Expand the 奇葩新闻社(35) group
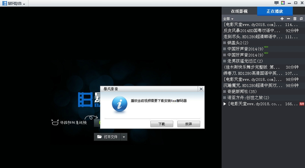 pyautogui.click(x=224, y=91)
